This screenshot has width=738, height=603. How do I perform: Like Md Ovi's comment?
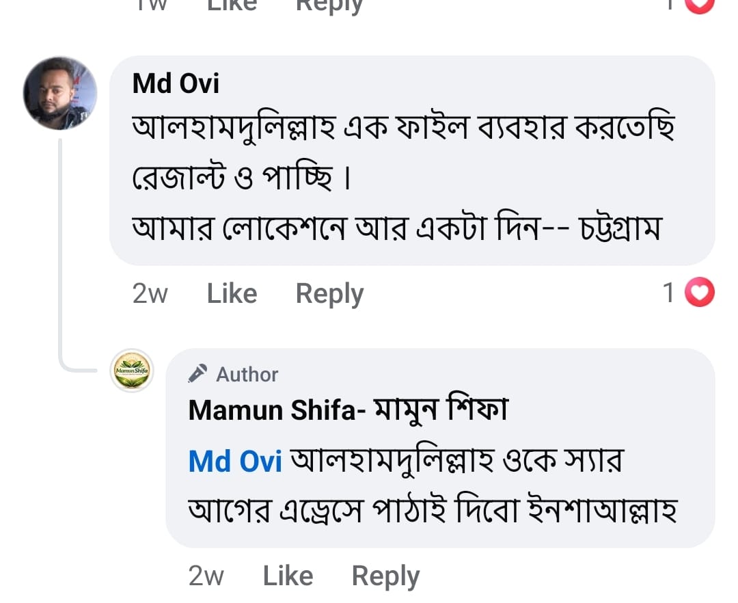pyautogui.click(x=232, y=294)
